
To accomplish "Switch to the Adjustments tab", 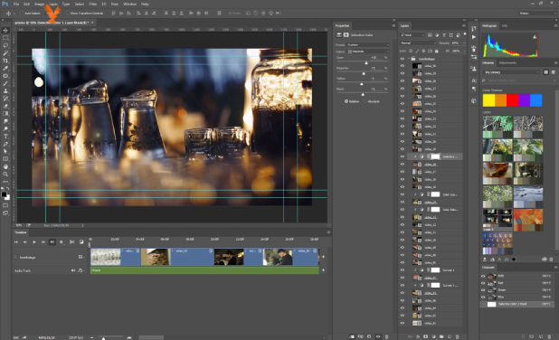I will [507, 62].
